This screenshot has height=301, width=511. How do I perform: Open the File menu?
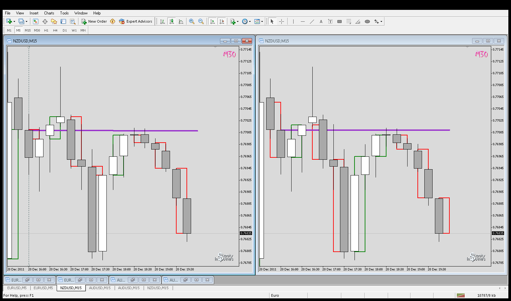(x=8, y=13)
